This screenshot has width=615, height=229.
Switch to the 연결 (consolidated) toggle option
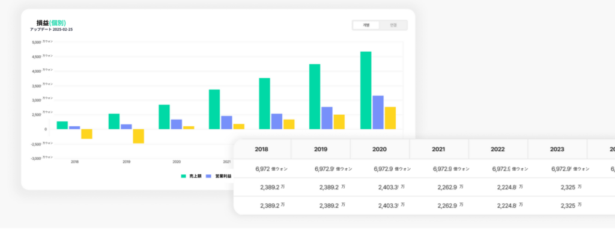pyautogui.click(x=393, y=25)
